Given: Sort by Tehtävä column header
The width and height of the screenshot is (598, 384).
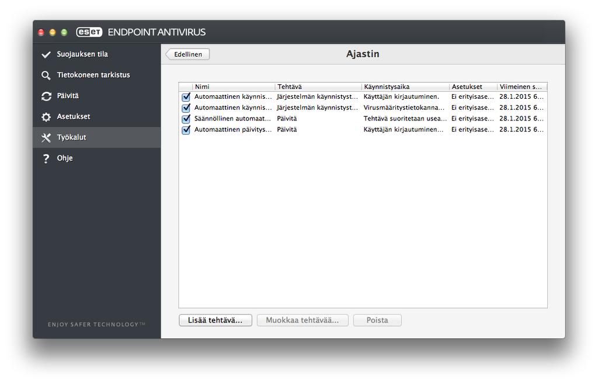Looking at the screenshot, I should point(318,87).
